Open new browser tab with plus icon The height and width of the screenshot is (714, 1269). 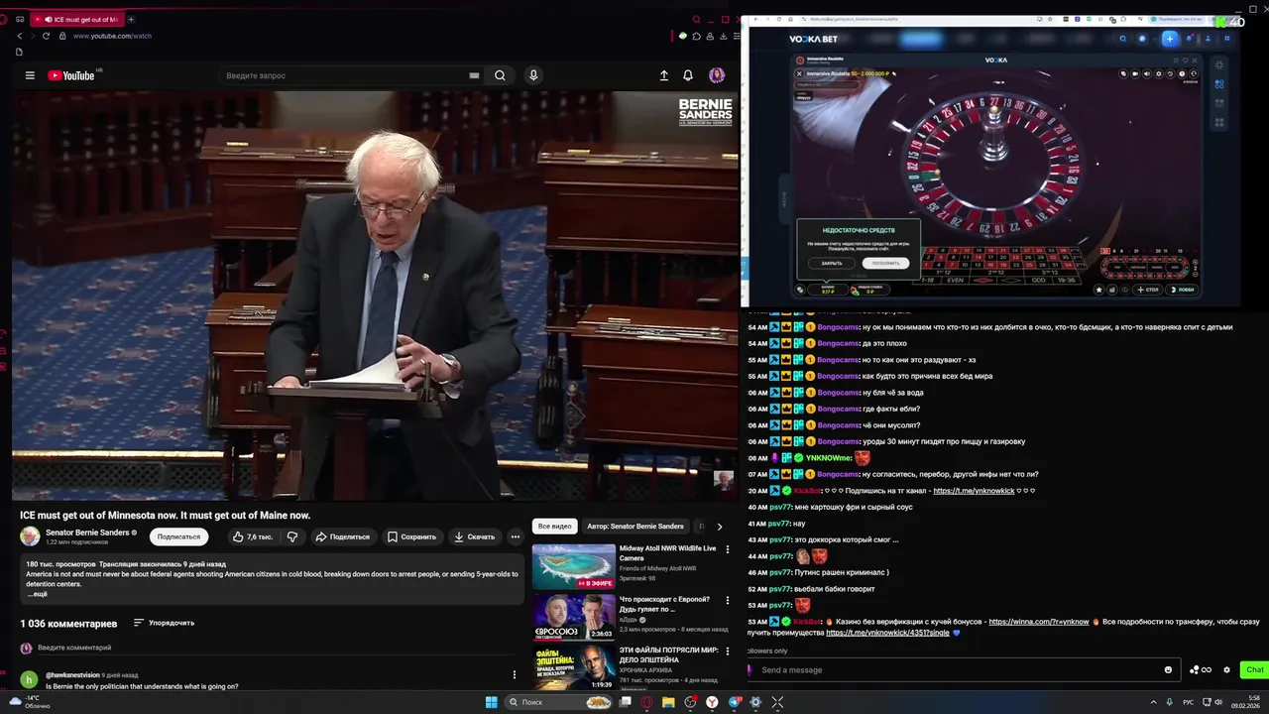131,19
